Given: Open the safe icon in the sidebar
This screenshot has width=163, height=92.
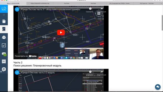Looking at the screenshot, I should click(x=4, y=61).
